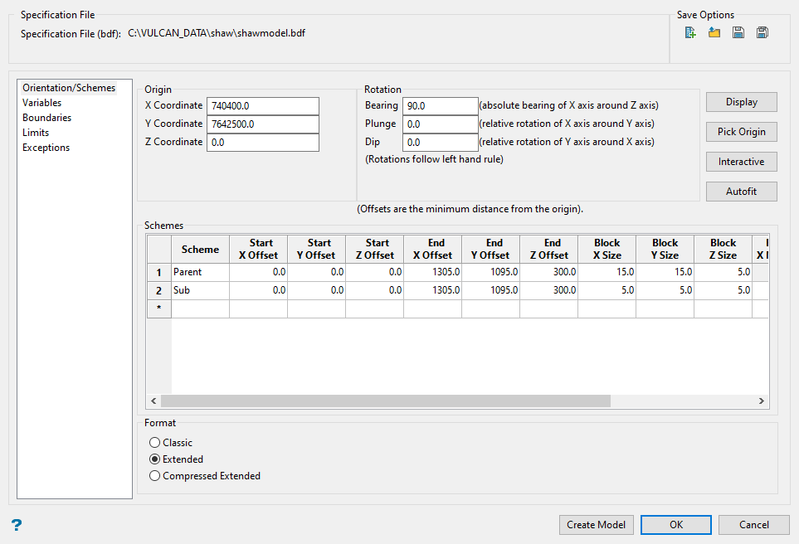Go to the Limits section
Image resolution: width=799 pixels, height=544 pixels.
36,133
